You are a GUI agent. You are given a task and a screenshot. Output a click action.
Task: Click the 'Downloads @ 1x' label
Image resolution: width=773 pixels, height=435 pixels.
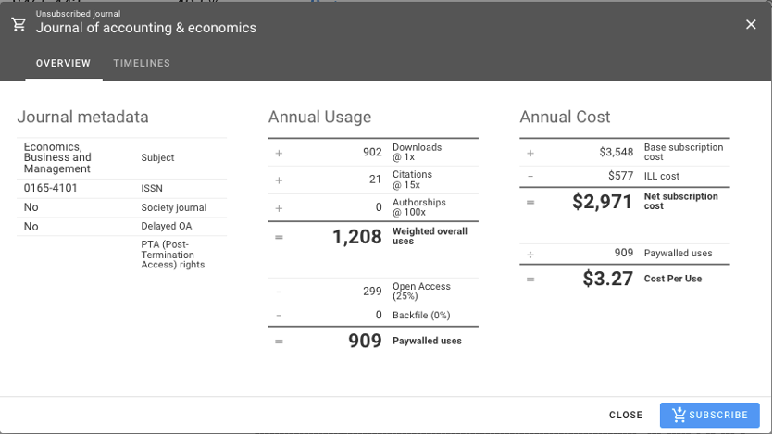418,152
